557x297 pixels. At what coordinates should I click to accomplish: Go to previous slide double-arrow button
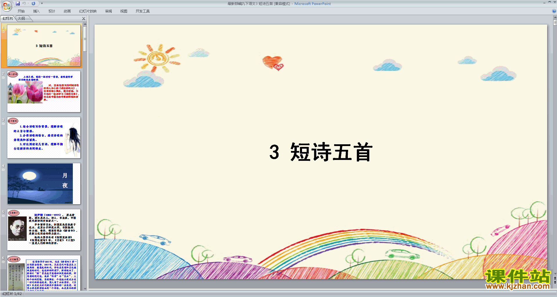click(555, 278)
